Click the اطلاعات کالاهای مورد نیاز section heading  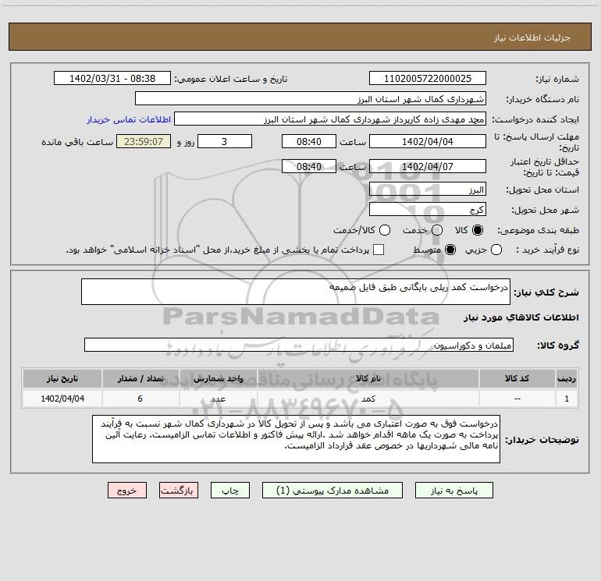[x=521, y=317]
